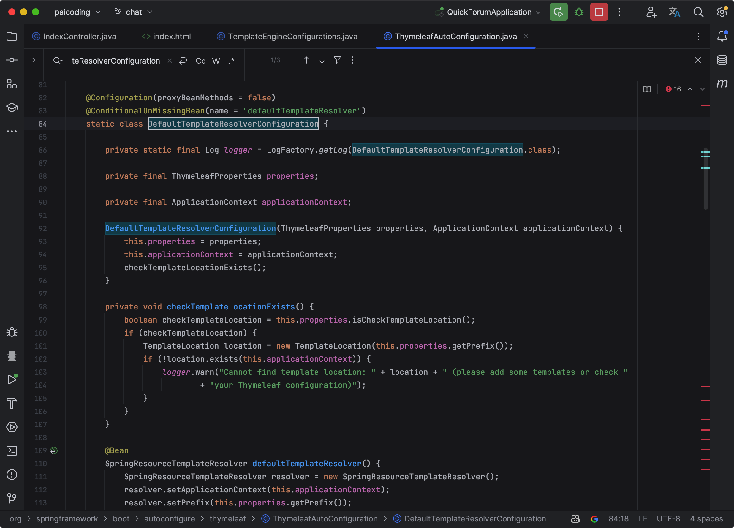Image resolution: width=734 pixels, height=528 pixels.
Task: Toggle Whole Words search option
Action: click(216, 61)
